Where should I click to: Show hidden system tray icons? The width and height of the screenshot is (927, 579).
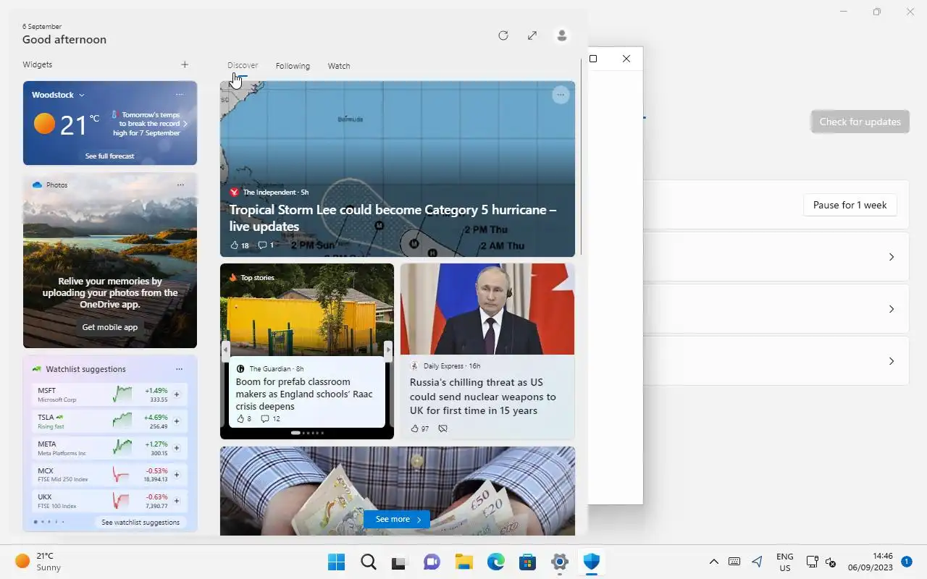[713, 562]
